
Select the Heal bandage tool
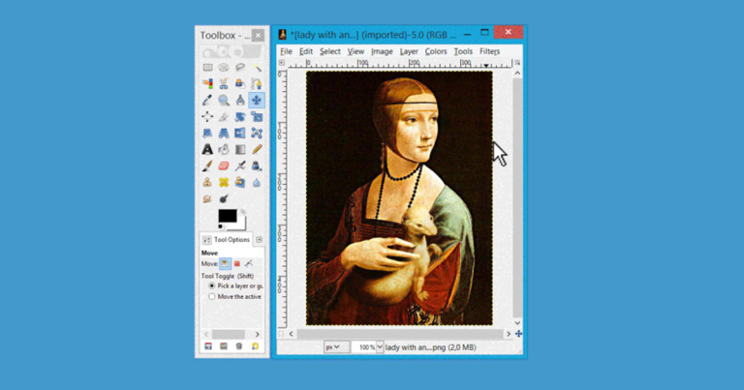click(224, 183)
